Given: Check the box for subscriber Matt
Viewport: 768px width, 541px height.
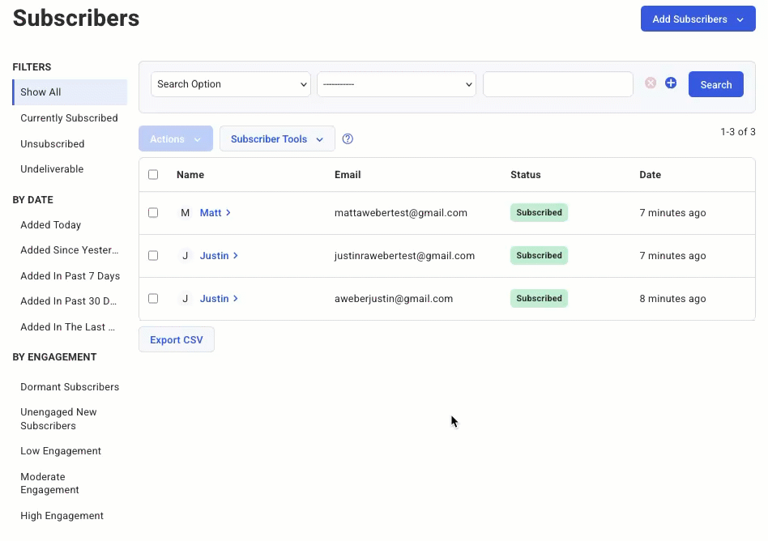Looking at the screenshot, I should click(x=153, y=213).
